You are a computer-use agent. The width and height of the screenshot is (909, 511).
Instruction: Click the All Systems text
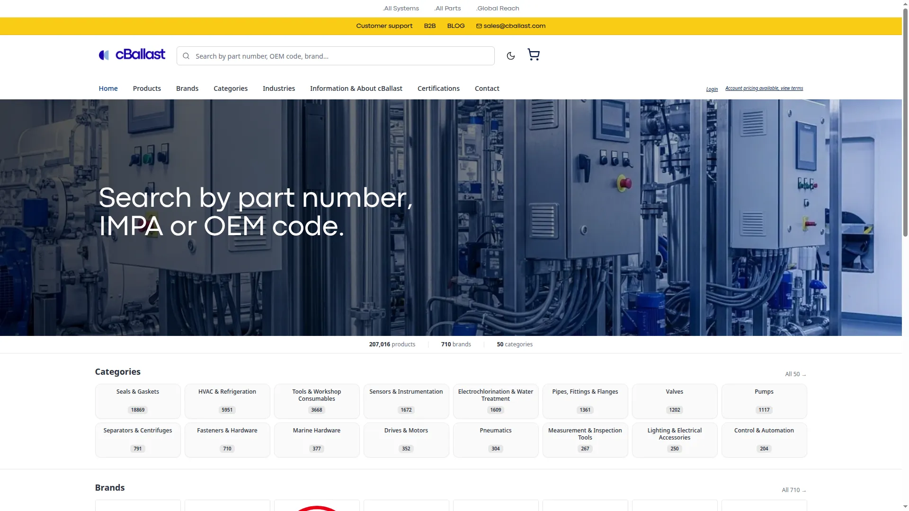tap(401, 9)
